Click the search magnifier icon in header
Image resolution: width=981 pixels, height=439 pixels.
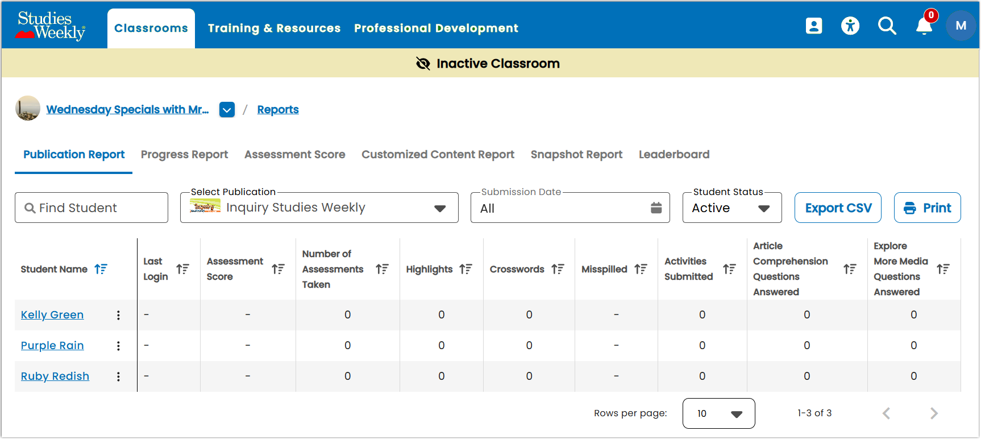click(x=887, y=26)
